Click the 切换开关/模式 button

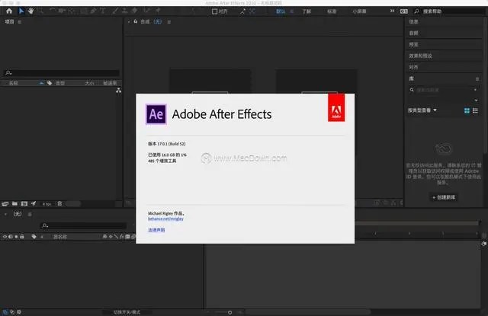(127, 312)
